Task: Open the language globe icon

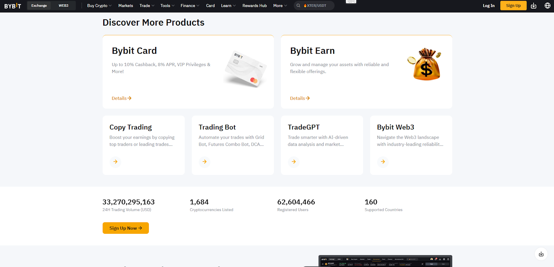Action: pyautogui.click(x=547, y=6)
